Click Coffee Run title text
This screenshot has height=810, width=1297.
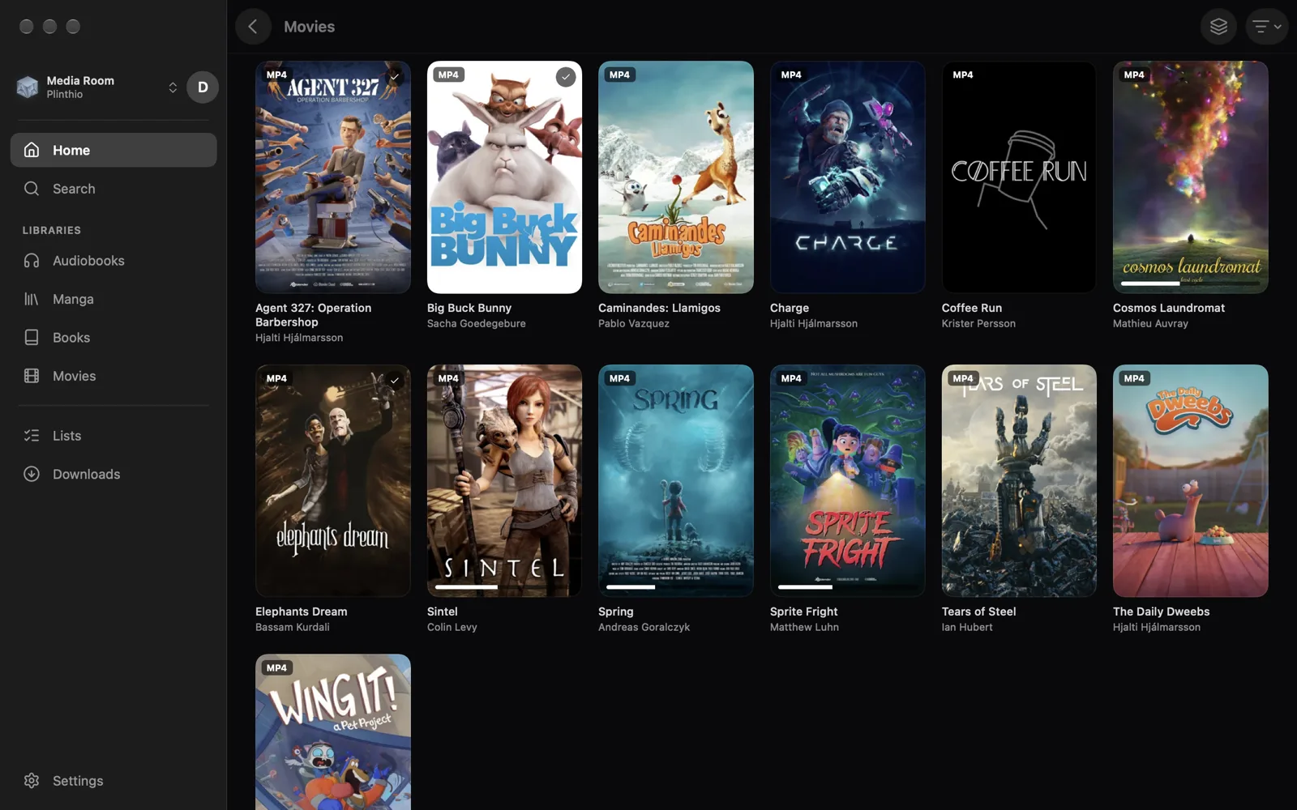(971, 308)
